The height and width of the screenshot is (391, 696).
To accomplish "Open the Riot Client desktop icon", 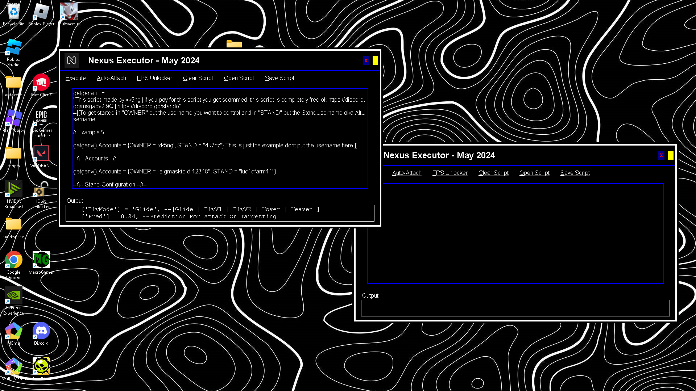I will pyautogui.click(x=41, y=83).
